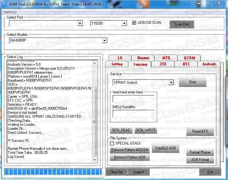Click the IMEI2/SerialNo entry field
This screenshot has height=180, width=228.
(133, 113)
